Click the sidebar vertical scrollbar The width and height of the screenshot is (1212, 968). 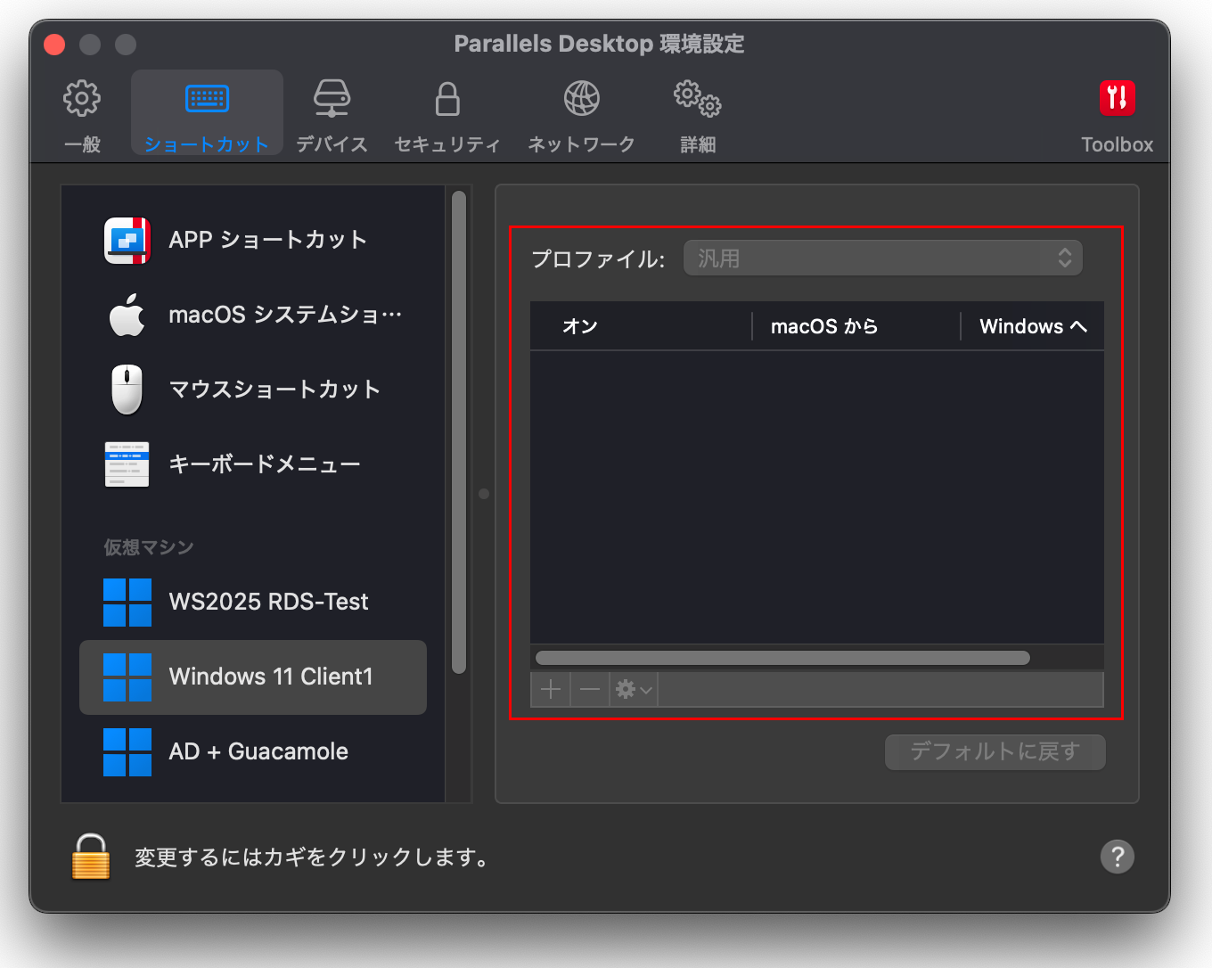point(459,432)
